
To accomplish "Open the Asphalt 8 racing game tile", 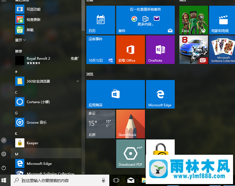I will pyautogui.click(x=193, y=50).
